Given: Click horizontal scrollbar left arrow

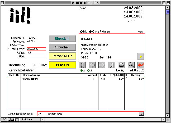Looking at the screenshot, I should pyautogui.click(x=43, y=120).
